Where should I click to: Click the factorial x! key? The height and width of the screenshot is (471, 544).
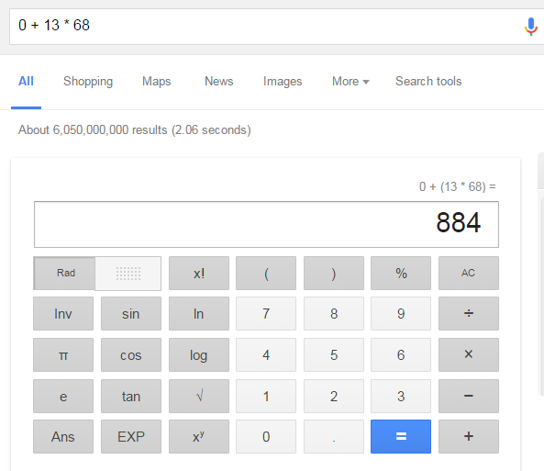(x=199, y=274)
